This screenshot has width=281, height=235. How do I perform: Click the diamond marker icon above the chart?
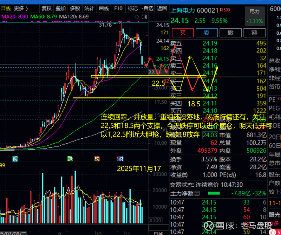(x=137, y=17)
